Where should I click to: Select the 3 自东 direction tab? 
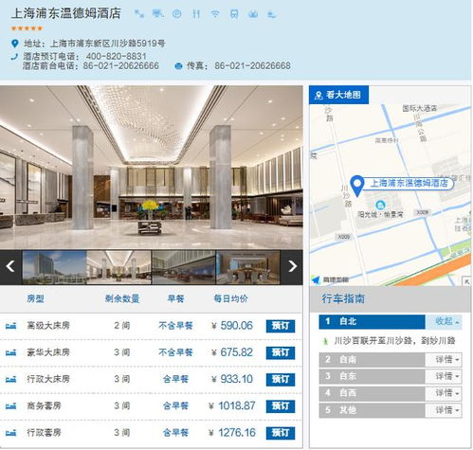372,376
